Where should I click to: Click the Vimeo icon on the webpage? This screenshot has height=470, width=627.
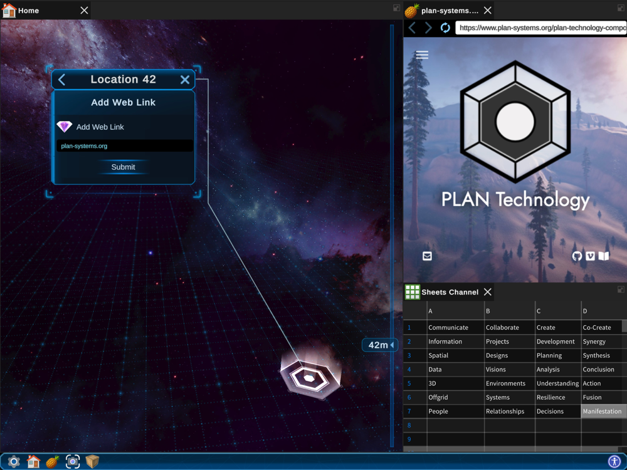pyautogui.click(x=590, y=256)
